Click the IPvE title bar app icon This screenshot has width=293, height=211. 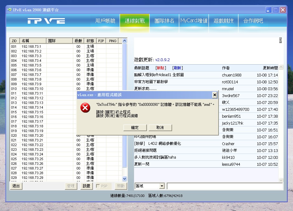pos(9,10)
